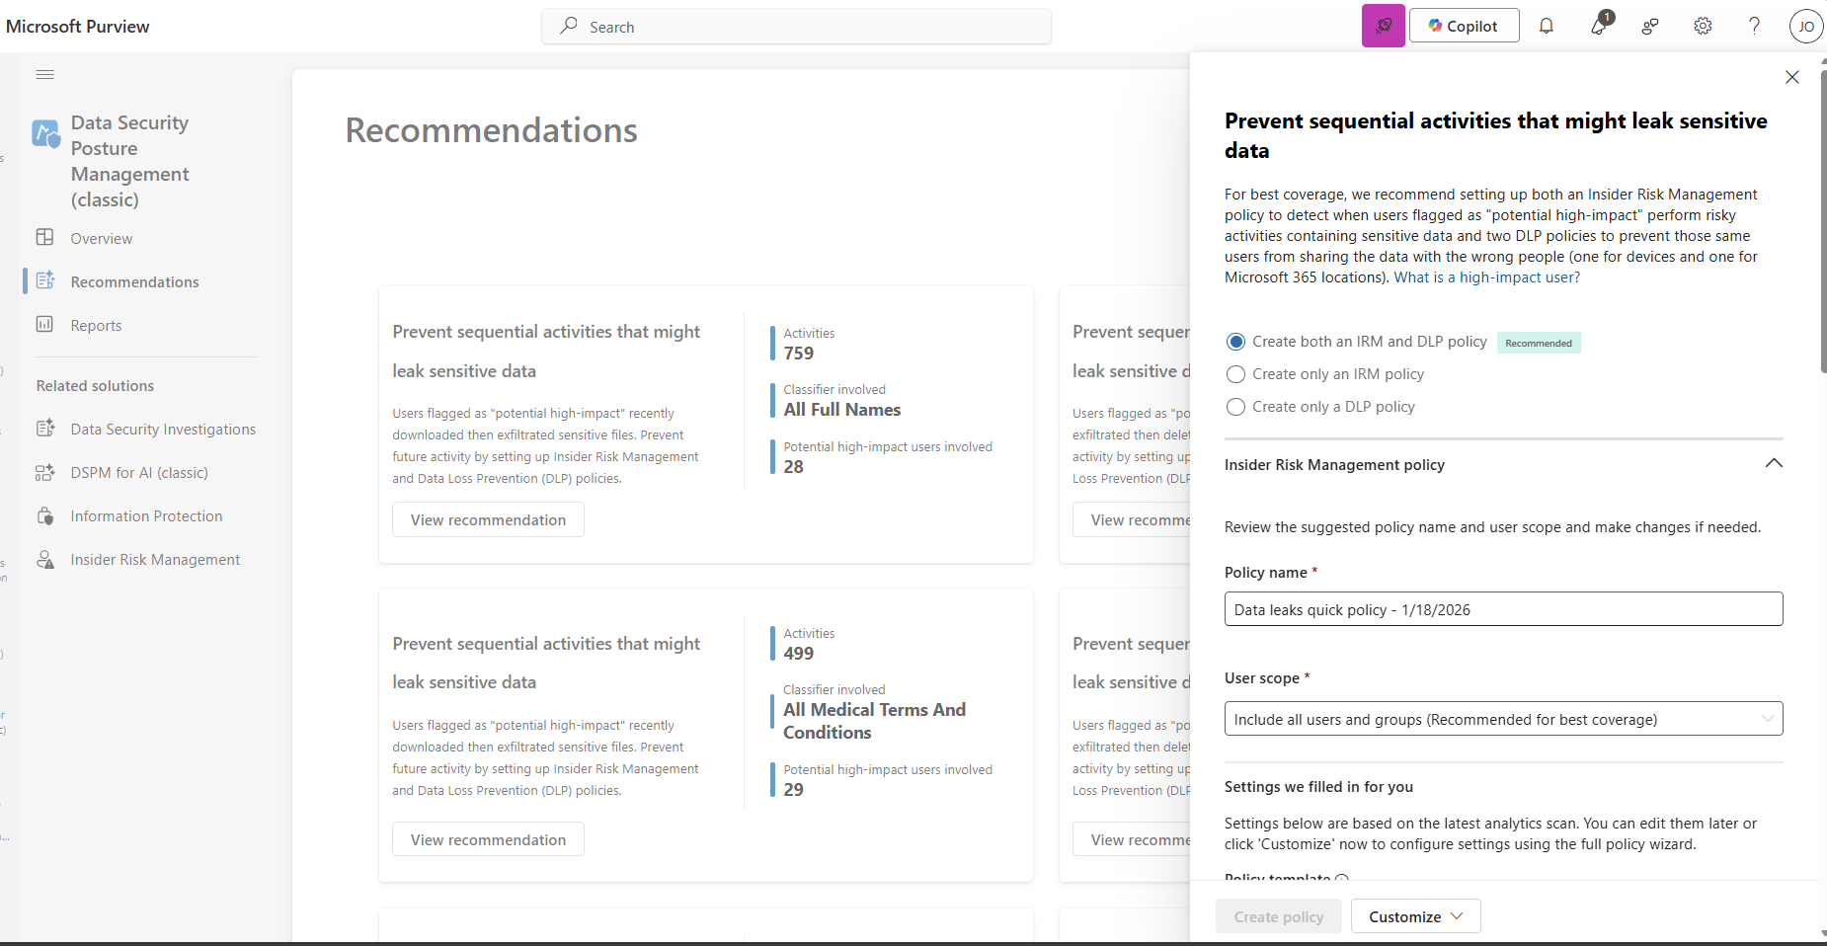Screen dimensions: 1827x946
Task: Open Data Security Investigations solution
Action: click(x=163, y=429)
